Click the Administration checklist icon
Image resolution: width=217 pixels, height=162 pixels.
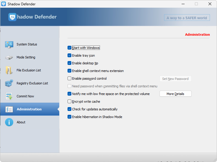click(9, 109)
